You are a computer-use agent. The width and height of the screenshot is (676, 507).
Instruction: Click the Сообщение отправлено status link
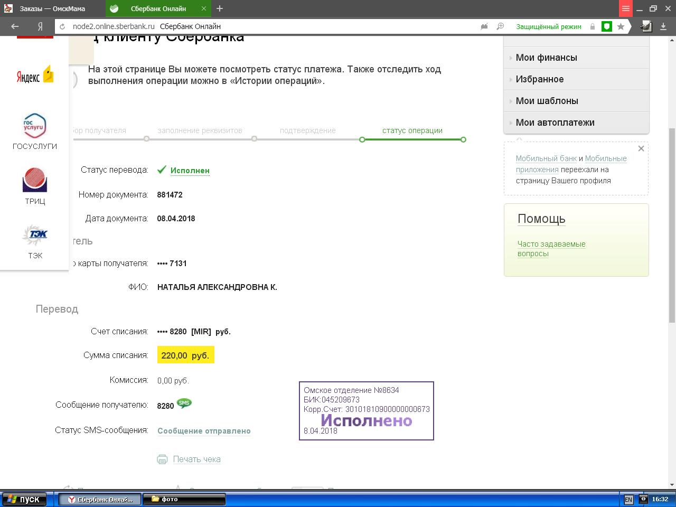tap(204, 431)
